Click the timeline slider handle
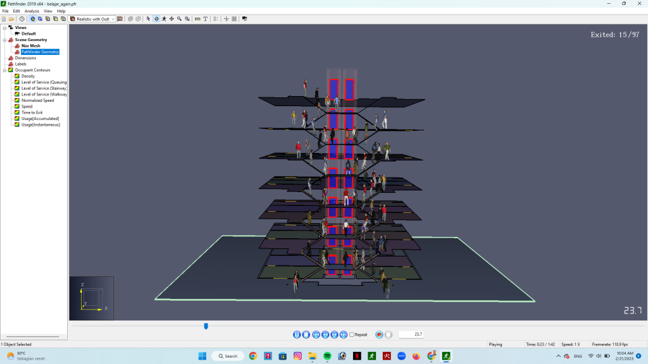 [x=206, y=326]
